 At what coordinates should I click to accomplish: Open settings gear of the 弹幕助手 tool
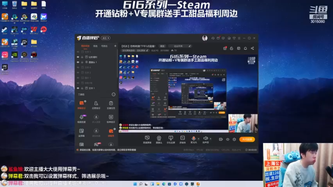(x=85, y=101)
